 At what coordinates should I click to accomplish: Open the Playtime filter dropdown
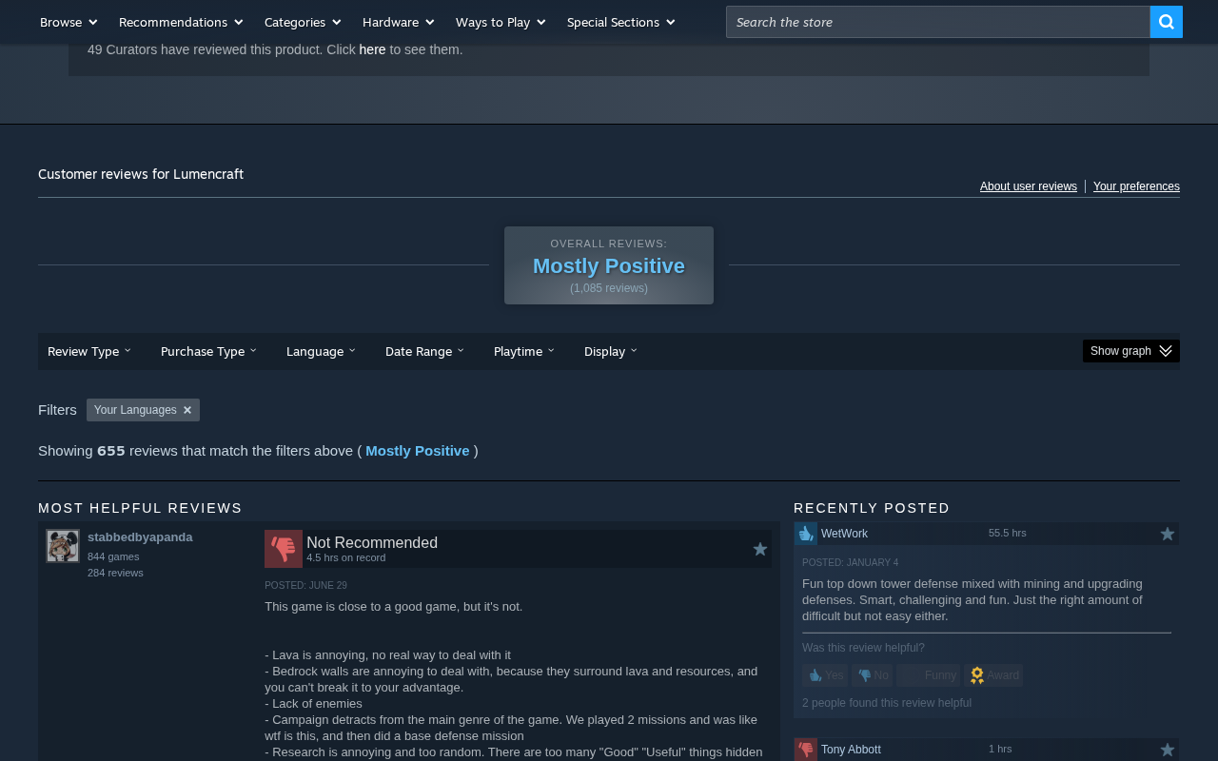pyautogui.click(x=523, y=351)
